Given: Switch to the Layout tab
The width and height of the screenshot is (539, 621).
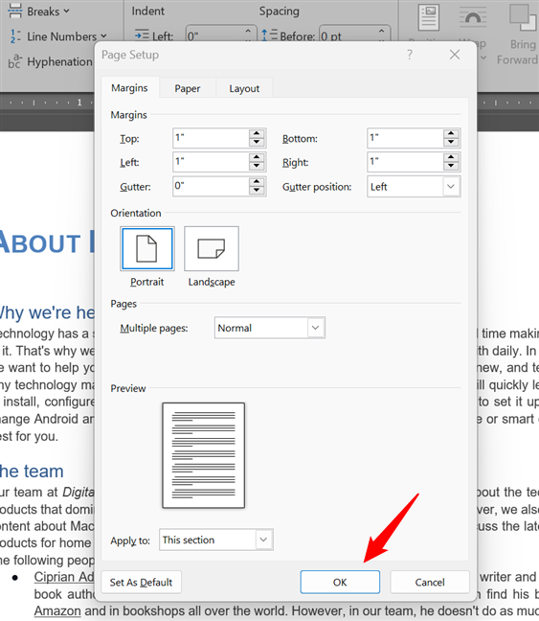Looking at the screenshot, I should coord(244,88).
